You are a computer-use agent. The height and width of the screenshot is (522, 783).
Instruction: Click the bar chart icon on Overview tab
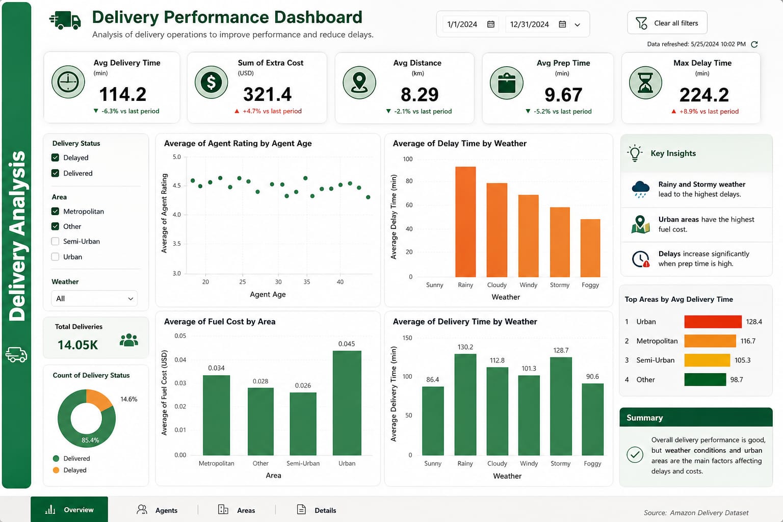50,510
